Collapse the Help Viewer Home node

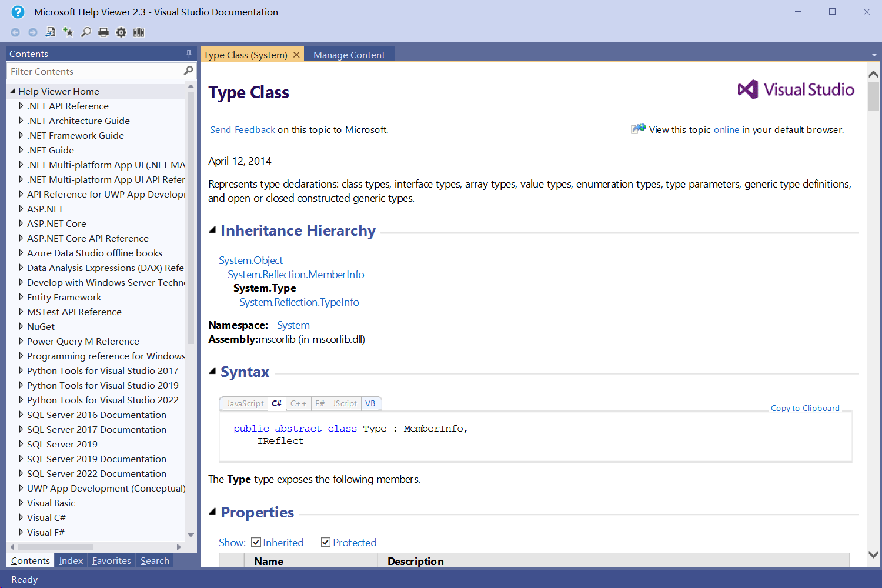[x=12, y=91]
